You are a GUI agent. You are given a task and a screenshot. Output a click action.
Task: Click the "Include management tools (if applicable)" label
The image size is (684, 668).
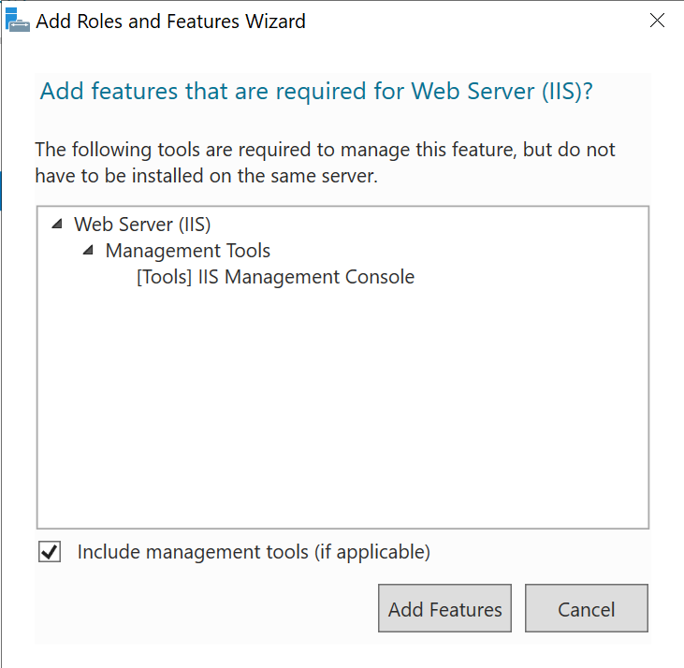[254, 552]
